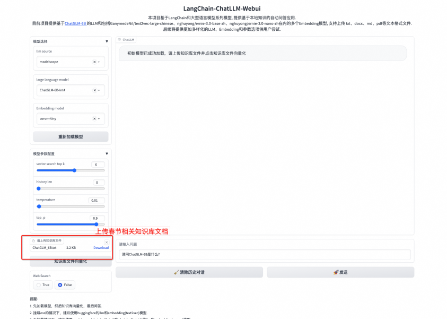Click the LangChain-ChatLLM-Webui heading
The width and height of the screenshot is (447, 319).
[222, 8]
